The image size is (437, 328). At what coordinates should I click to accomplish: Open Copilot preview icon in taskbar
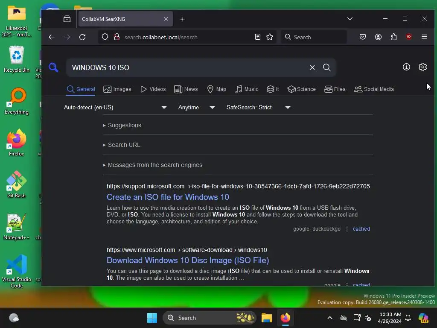(x=423, y=318)
